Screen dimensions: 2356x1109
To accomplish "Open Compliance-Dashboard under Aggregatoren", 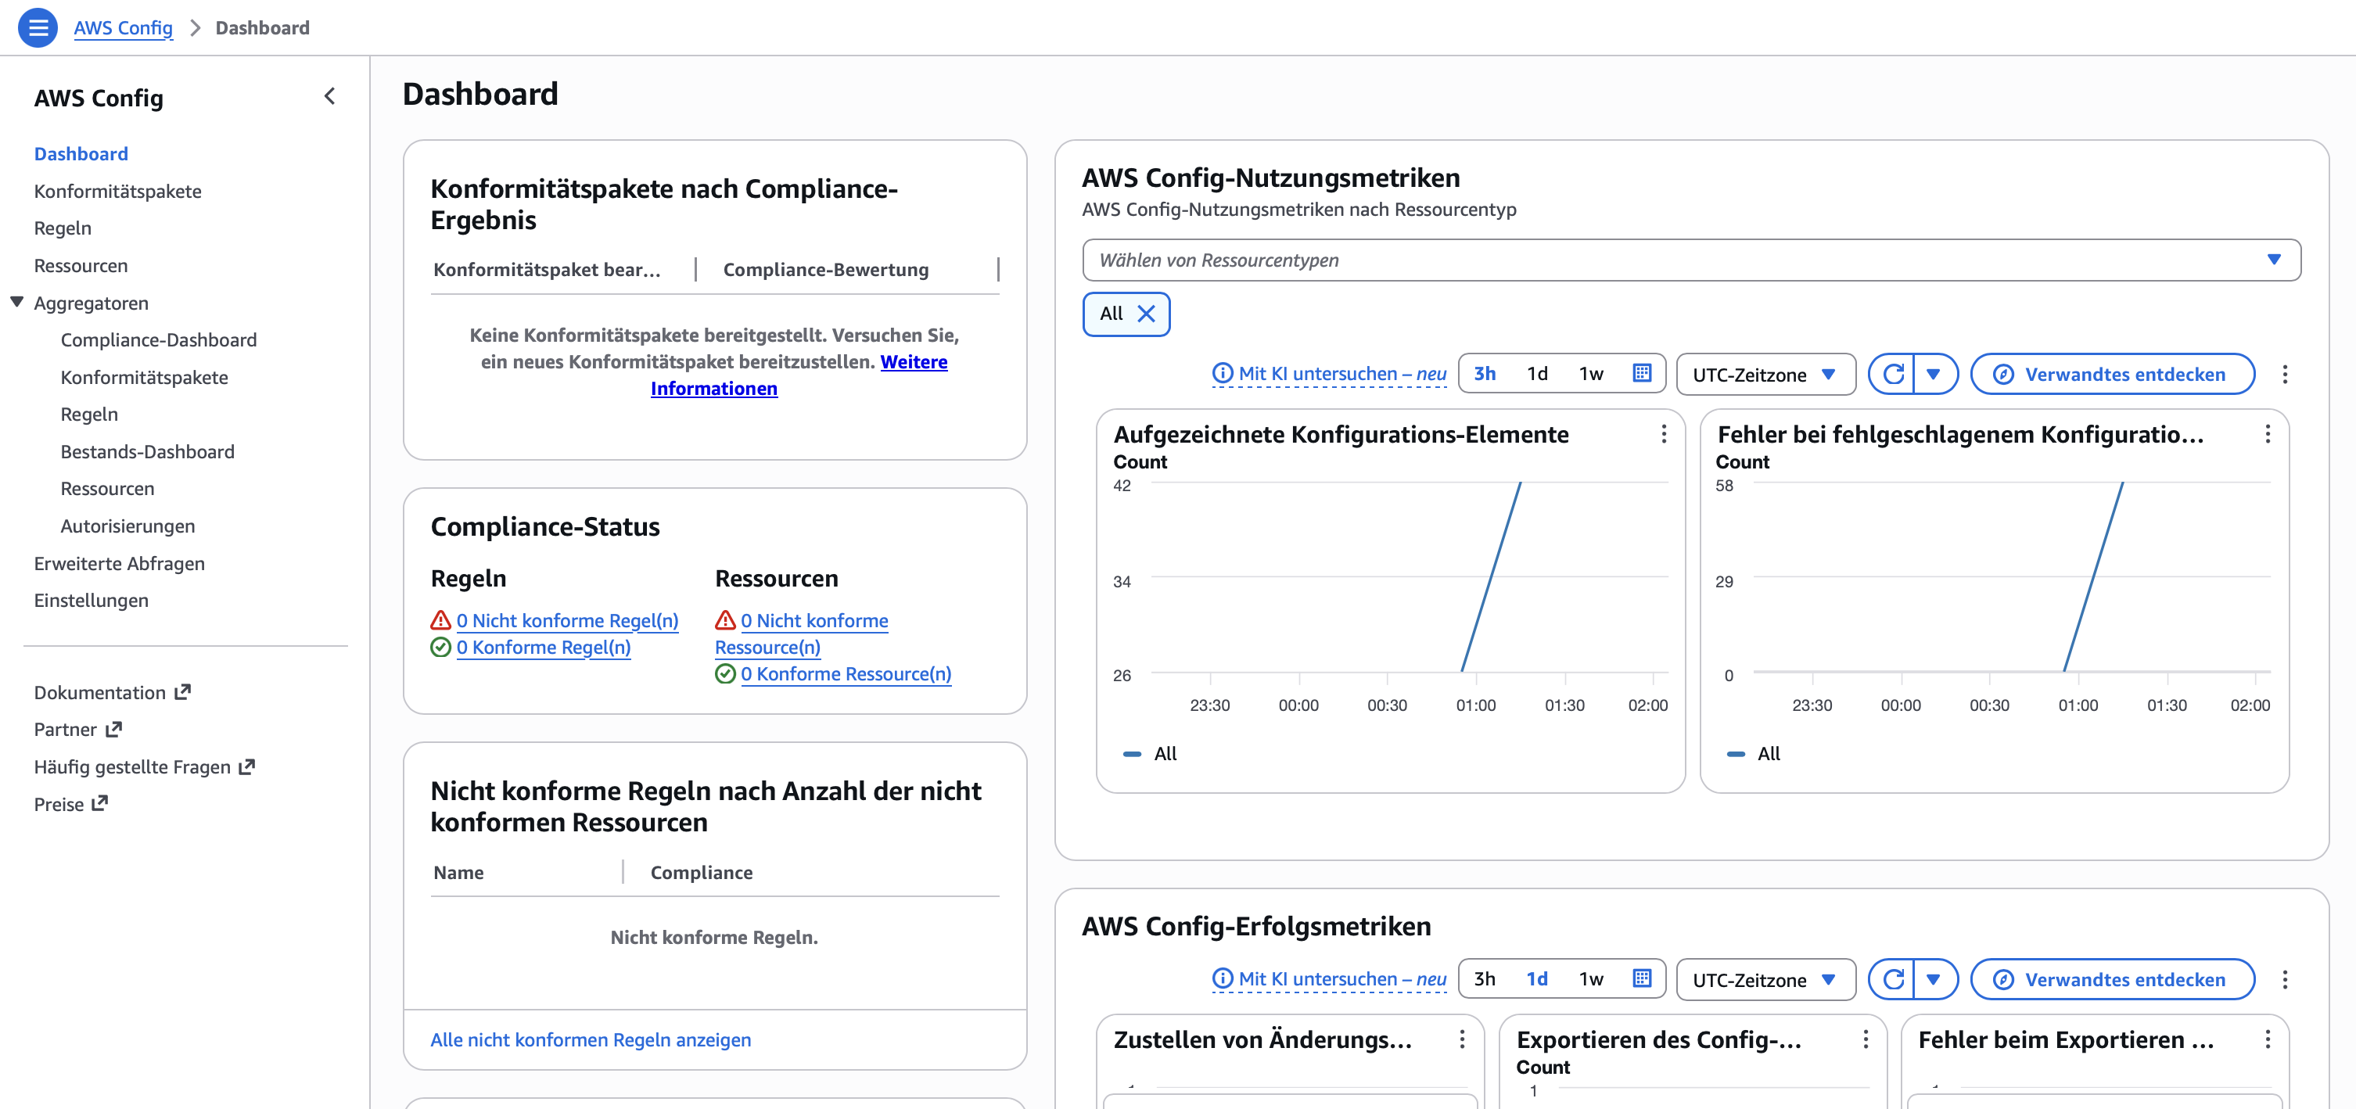I will [158, 339].
